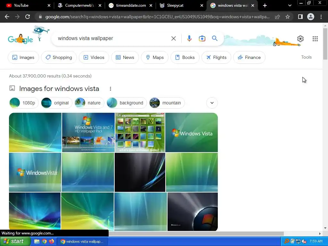Open the search Tools options
Screen dimensions: 328x246
(x=306, y=57)
